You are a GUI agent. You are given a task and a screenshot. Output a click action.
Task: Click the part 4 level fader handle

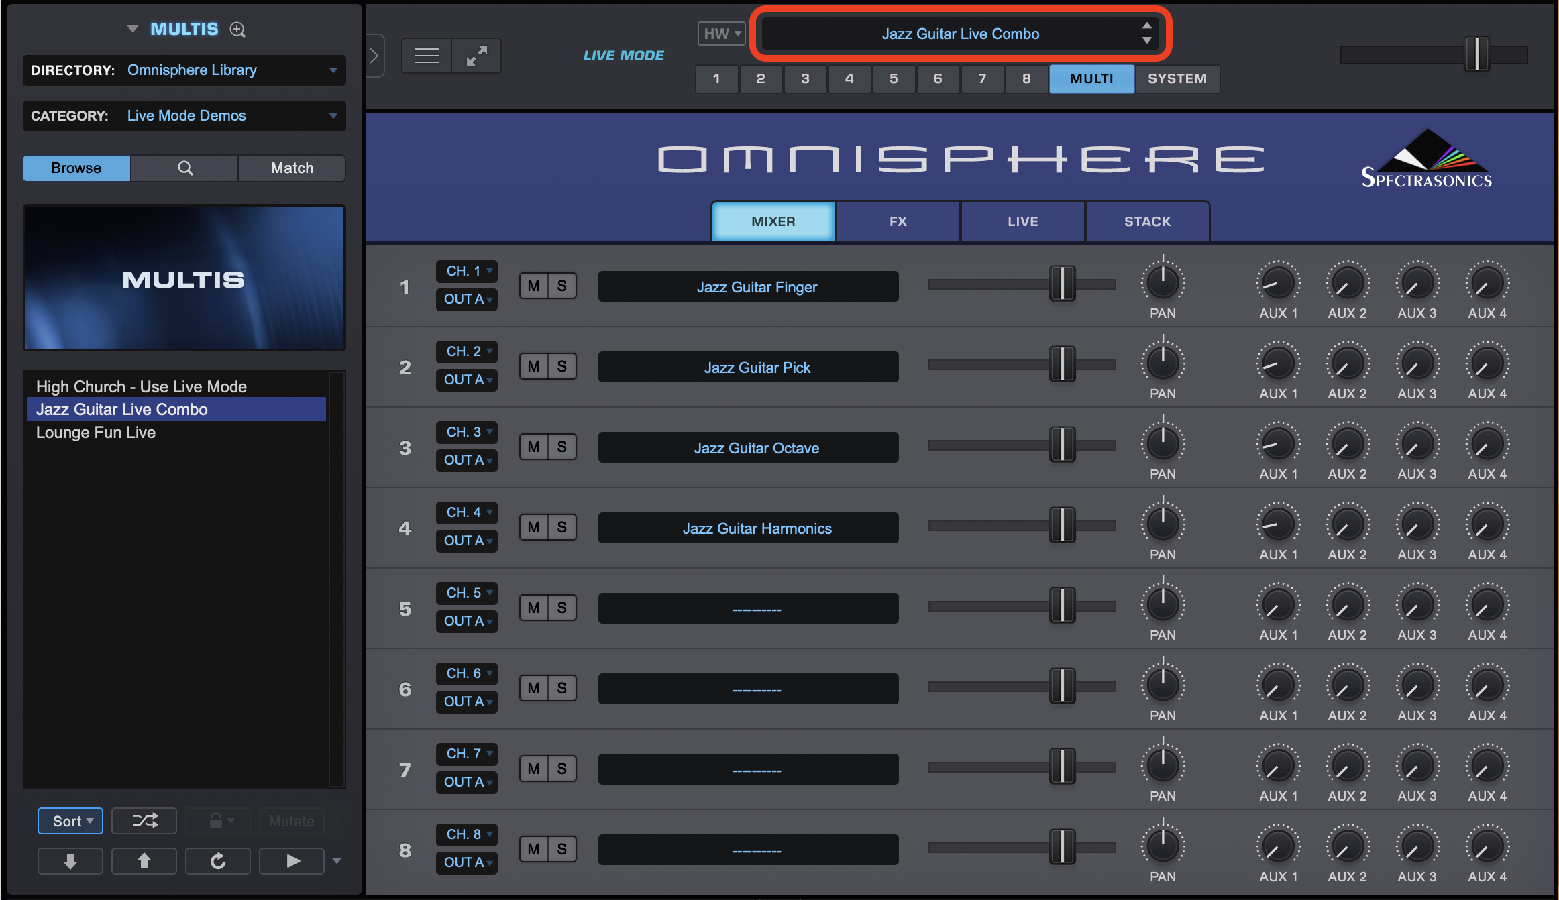1063,525
